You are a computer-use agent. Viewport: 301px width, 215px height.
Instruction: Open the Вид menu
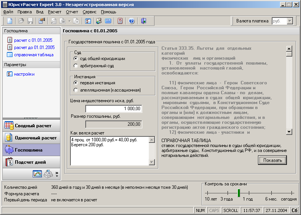point(40,12)
